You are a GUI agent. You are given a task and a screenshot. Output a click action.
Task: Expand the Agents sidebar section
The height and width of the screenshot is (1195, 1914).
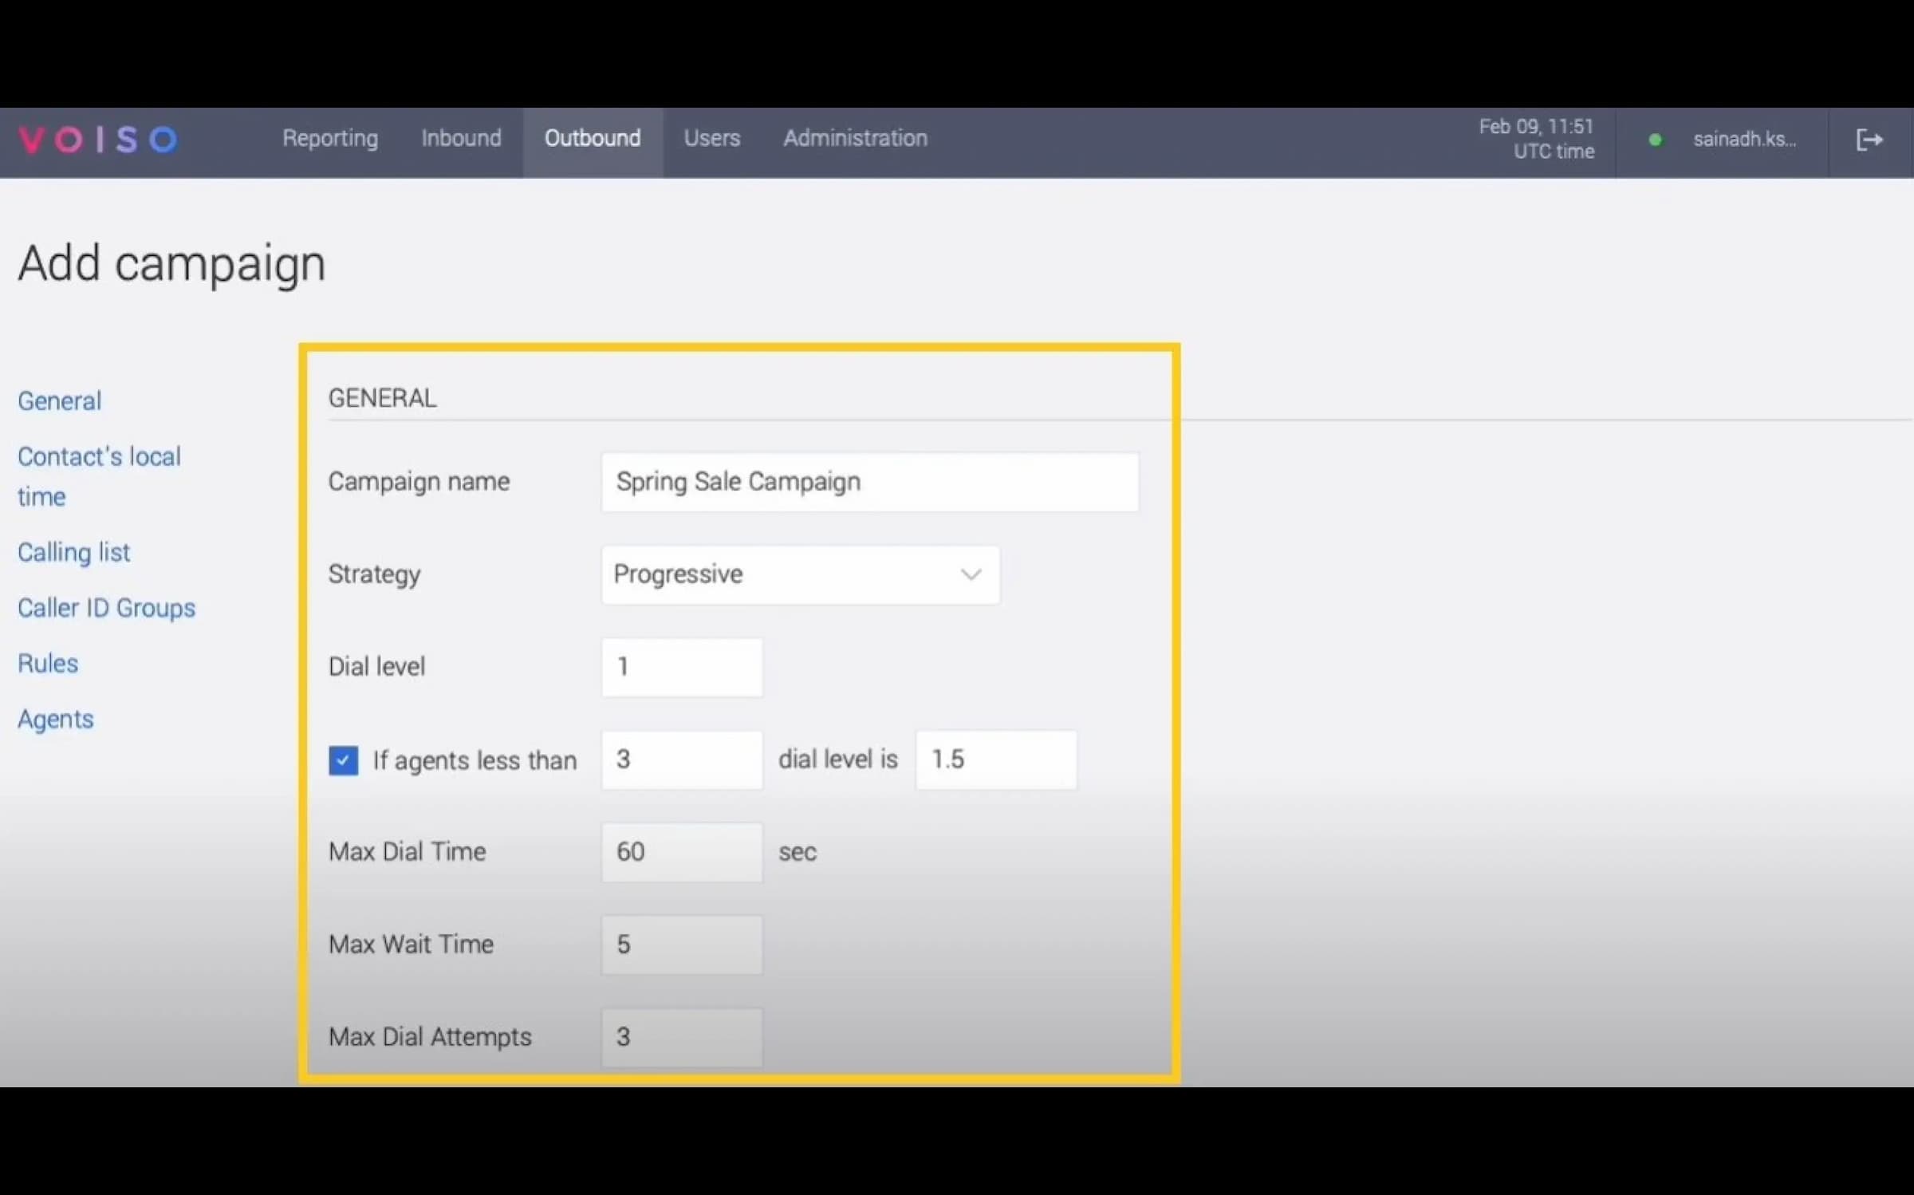[55, 717]
